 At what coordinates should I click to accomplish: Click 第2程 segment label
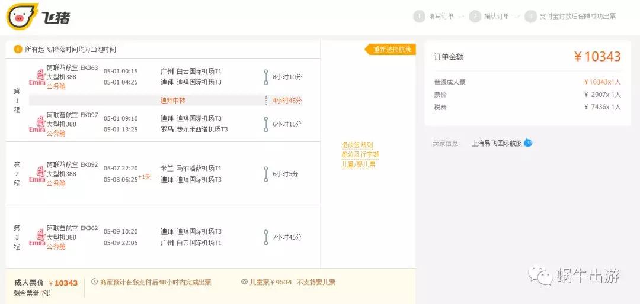[17, 174]
